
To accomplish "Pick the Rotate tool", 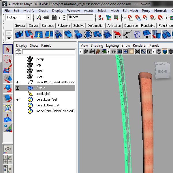I will pos(8,89).
